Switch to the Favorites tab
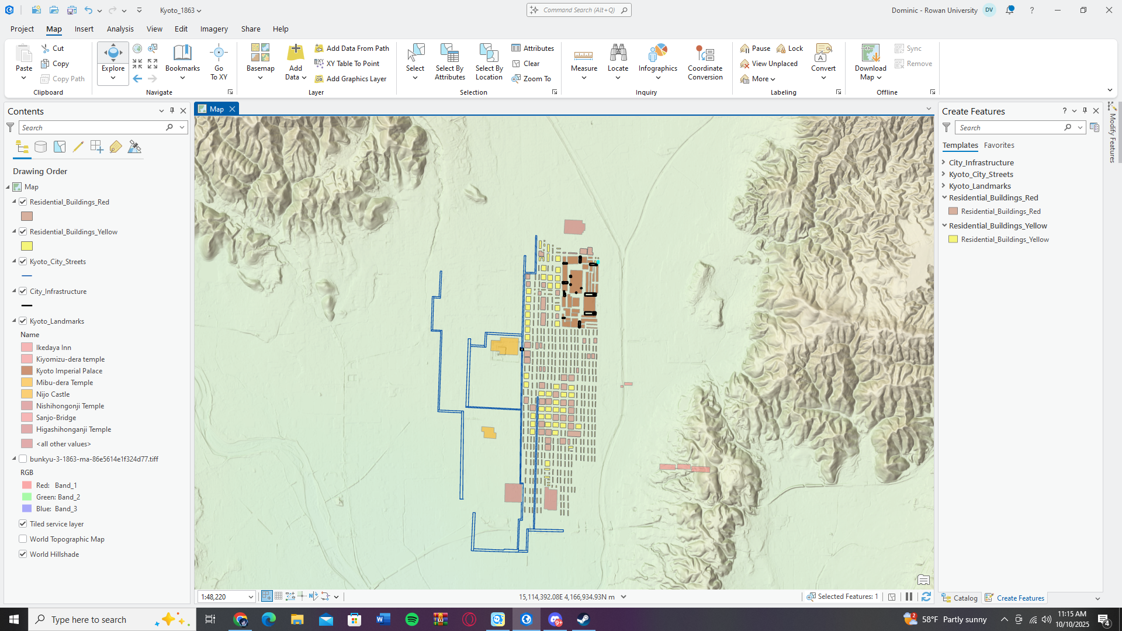This screenshot has width=1122, height=631. click(x=999, y=145)
